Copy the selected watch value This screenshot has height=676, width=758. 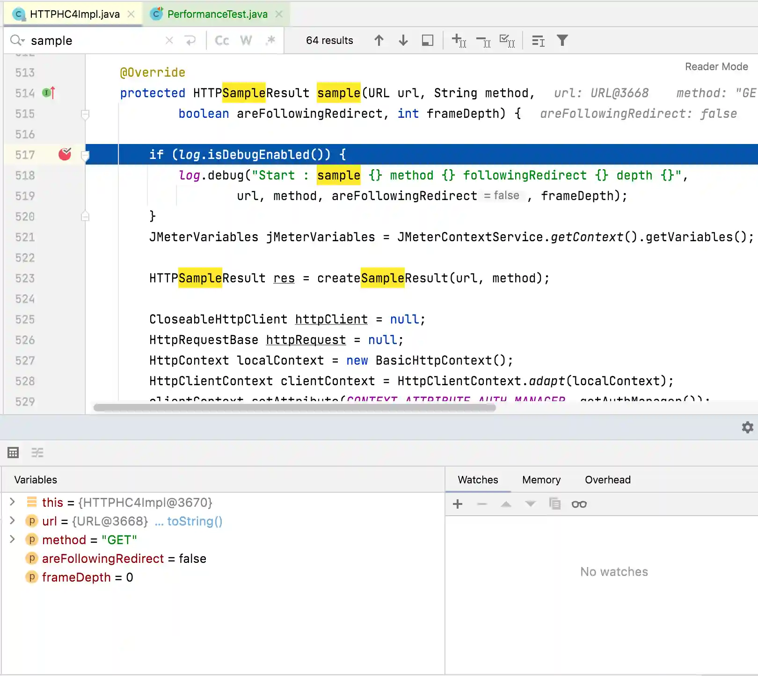pos(555,504)
